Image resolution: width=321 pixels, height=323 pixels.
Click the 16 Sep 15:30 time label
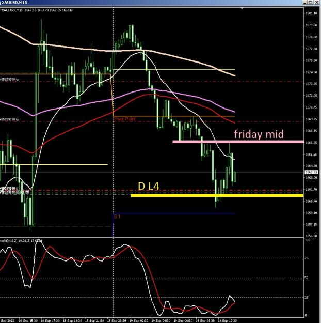pos(28,321)
